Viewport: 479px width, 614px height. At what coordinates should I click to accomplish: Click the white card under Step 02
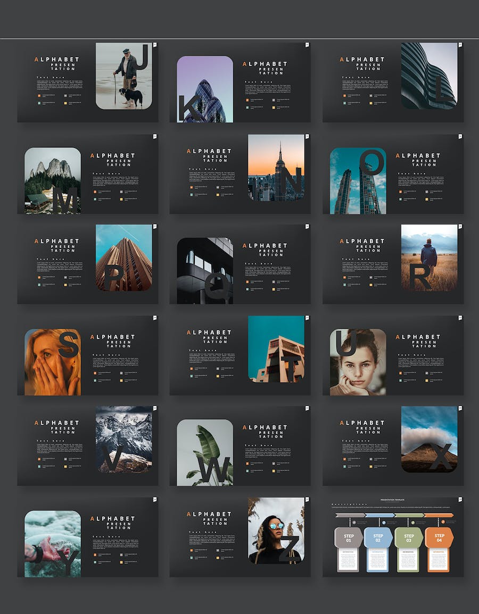pyautogui.click(x=378, y=560)
